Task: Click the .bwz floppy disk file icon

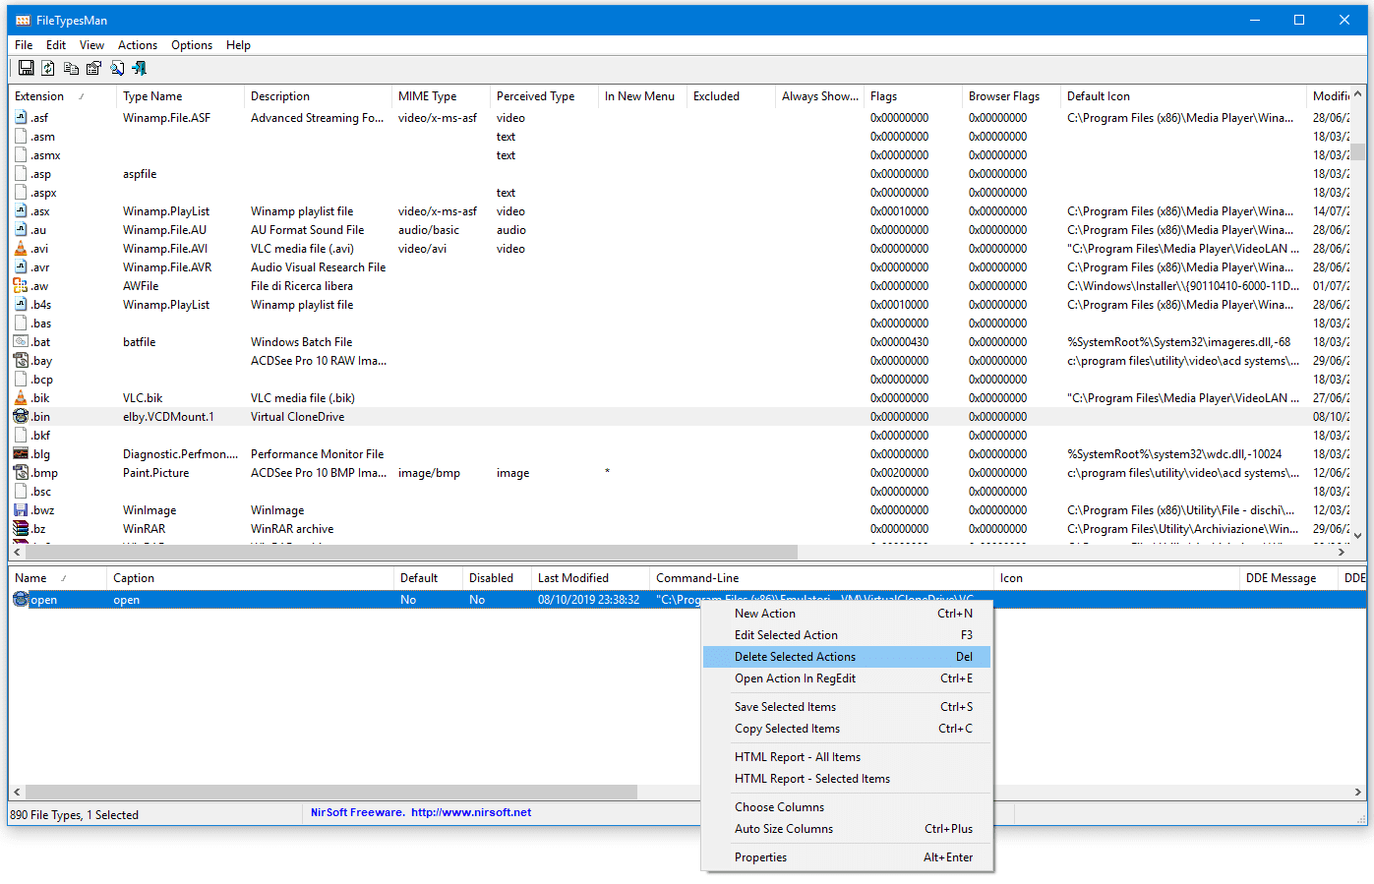Action: click(21, 510)
